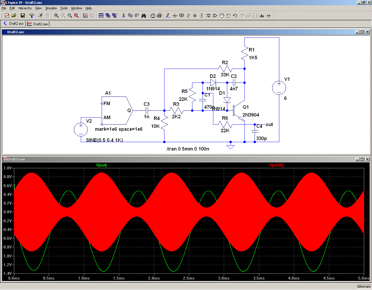Open print setup via the toolbar icon
Image resolution: width=372 pixels, height=290 pixels.
153,16
